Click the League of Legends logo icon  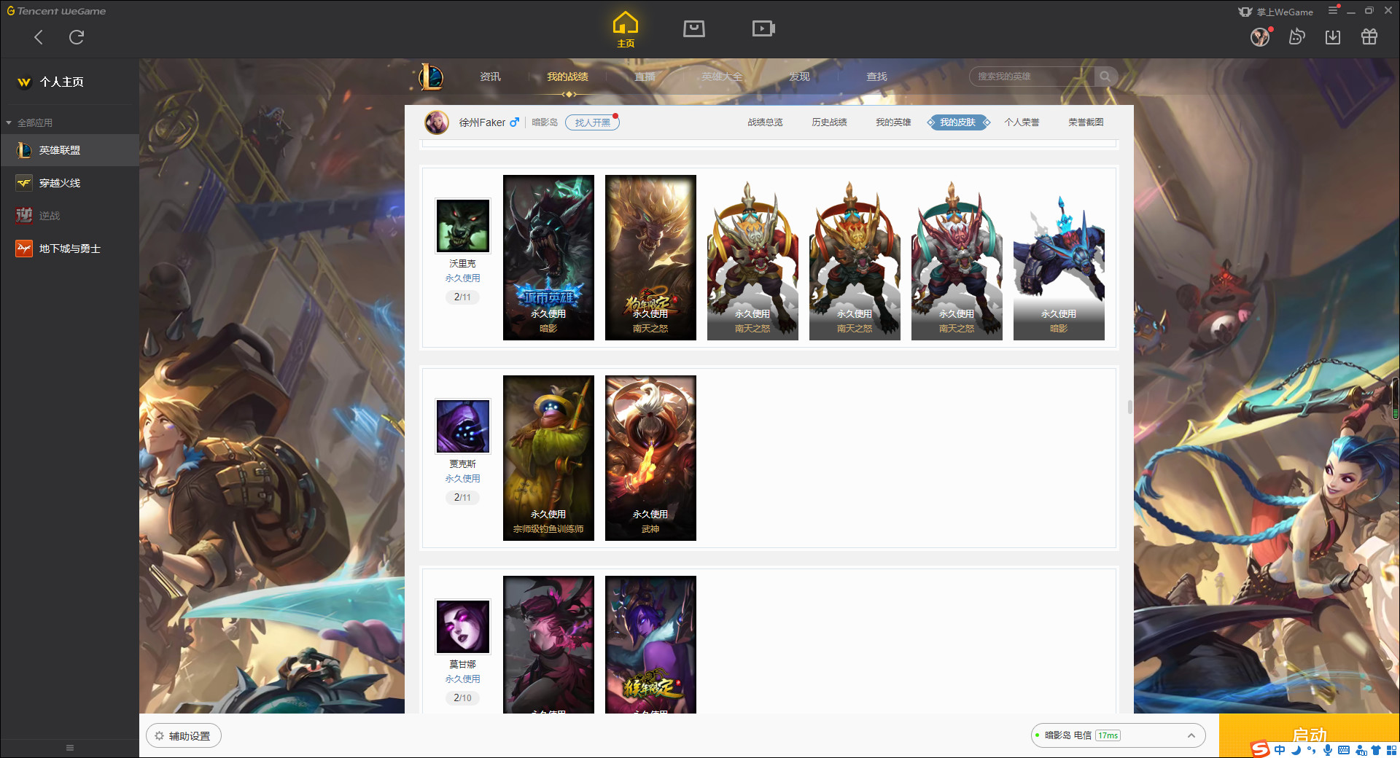[x=431, y=77]
